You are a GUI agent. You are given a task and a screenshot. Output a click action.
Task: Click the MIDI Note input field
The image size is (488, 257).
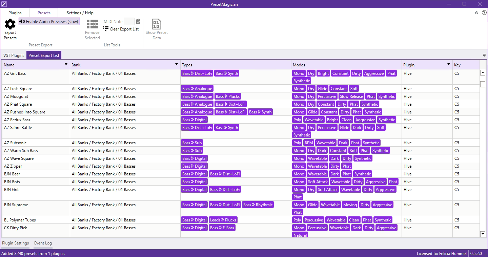click(x=129, y=21)
